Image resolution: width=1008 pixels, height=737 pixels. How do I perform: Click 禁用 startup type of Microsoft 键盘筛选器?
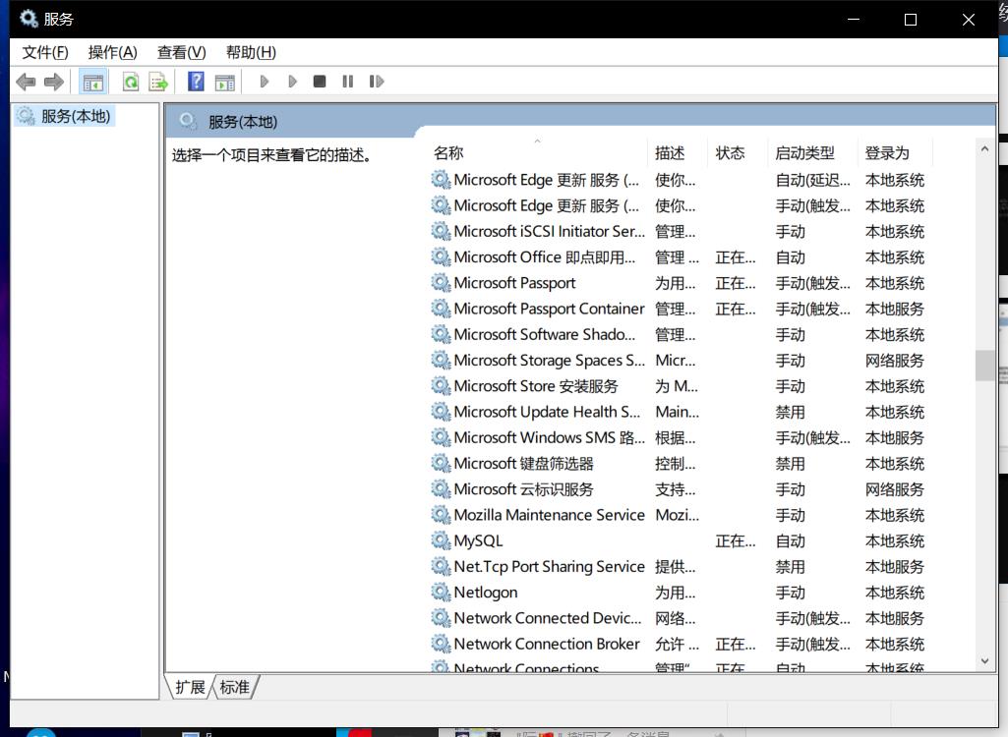coord(790,464)
